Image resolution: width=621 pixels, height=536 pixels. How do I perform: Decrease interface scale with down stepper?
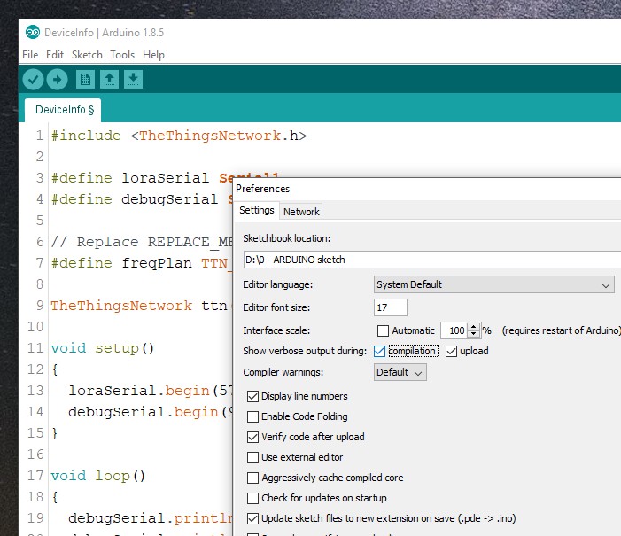pyautogui.click(x=474, y=334)
